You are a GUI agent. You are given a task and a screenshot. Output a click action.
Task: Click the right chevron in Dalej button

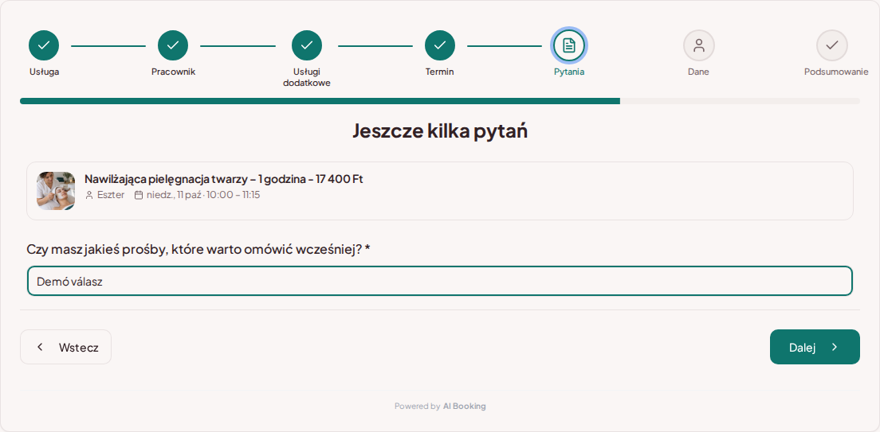tap(835, 347)
